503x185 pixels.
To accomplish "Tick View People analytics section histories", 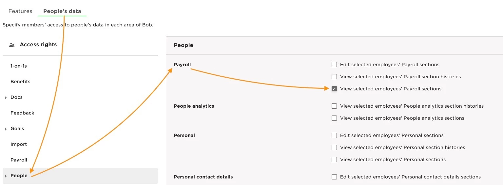I will point(334,106).
